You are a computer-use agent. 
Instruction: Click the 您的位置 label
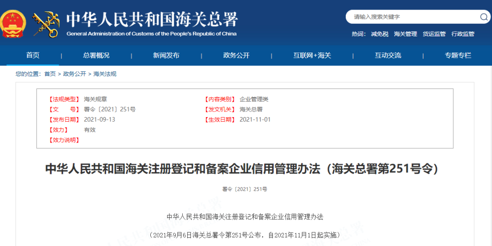point(28,74)
